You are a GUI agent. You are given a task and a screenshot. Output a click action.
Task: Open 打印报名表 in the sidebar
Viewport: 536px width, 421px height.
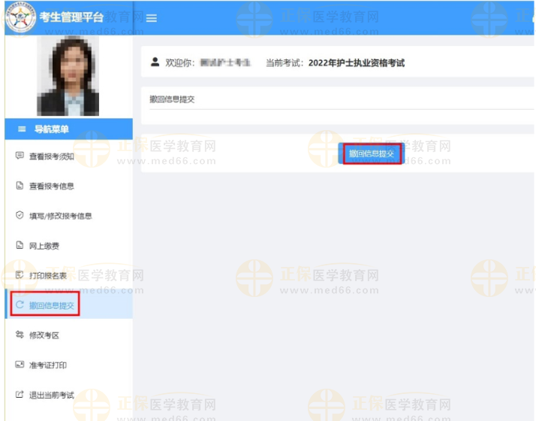(x=47, y=276)
